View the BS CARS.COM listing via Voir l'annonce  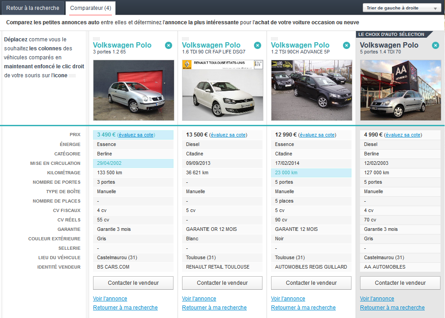(110, 299)
